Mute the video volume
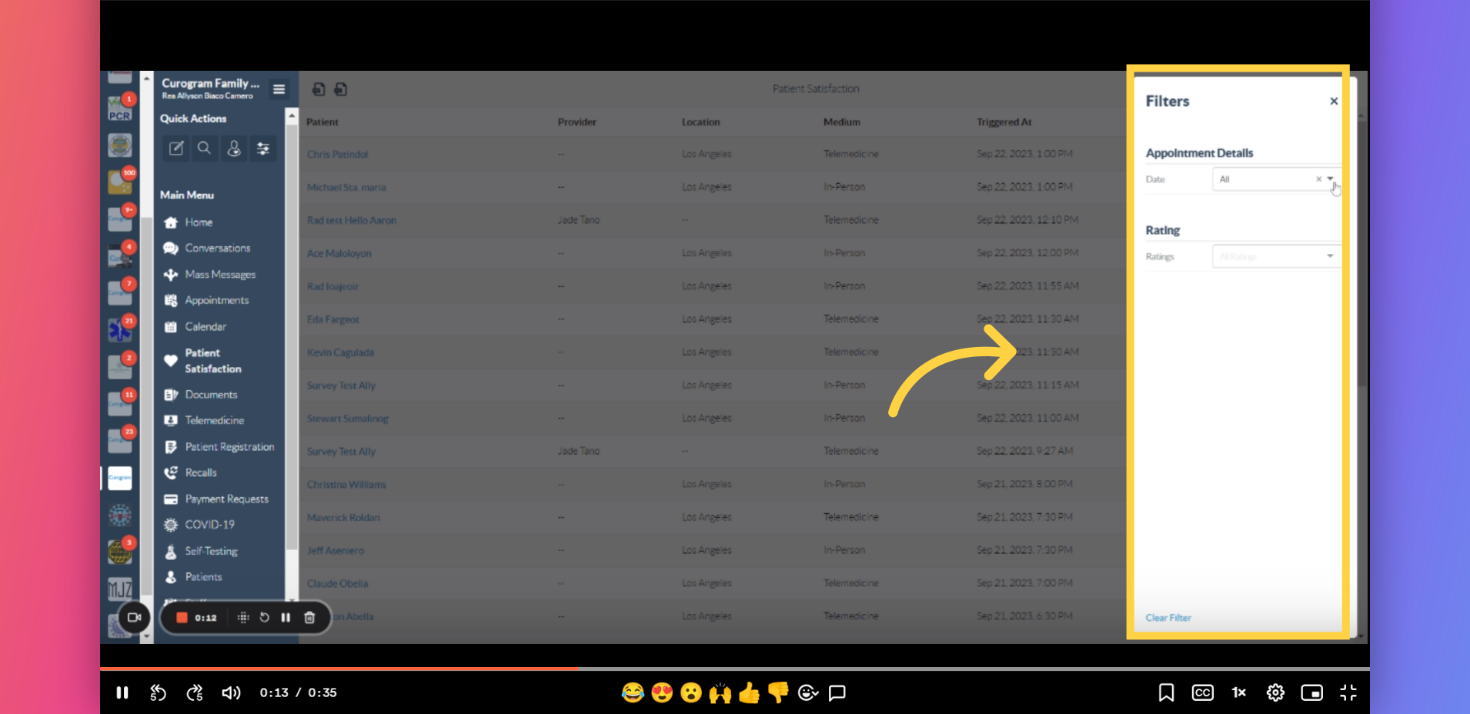Screen dimensions: 1470x714 (x=231, y=693)
